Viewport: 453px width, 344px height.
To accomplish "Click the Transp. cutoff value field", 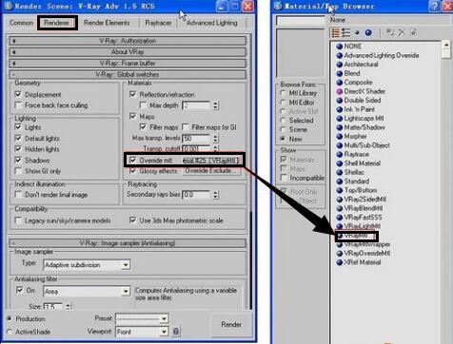I will pyautogui.click(x=196, y=148).
